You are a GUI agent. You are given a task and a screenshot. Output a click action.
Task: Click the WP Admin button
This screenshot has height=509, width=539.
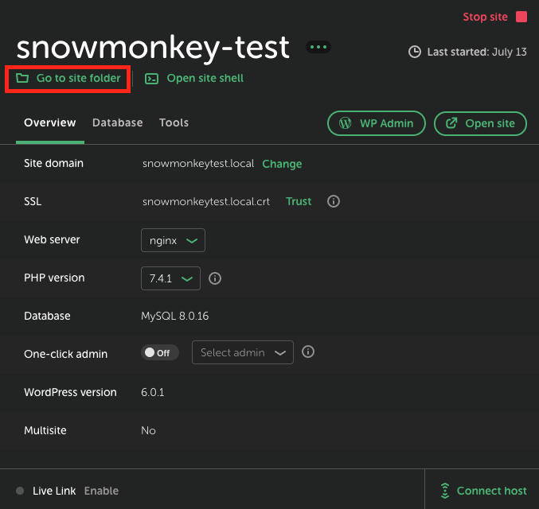coord(377,123)
